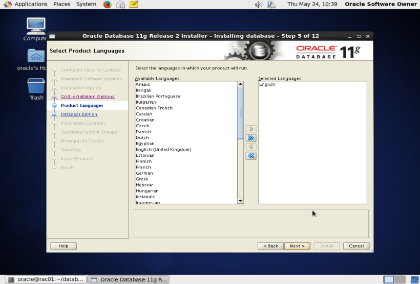Open the Places menu
This screenshot has height=284, width=420.
pyautogui.click(x=61, y=4)
